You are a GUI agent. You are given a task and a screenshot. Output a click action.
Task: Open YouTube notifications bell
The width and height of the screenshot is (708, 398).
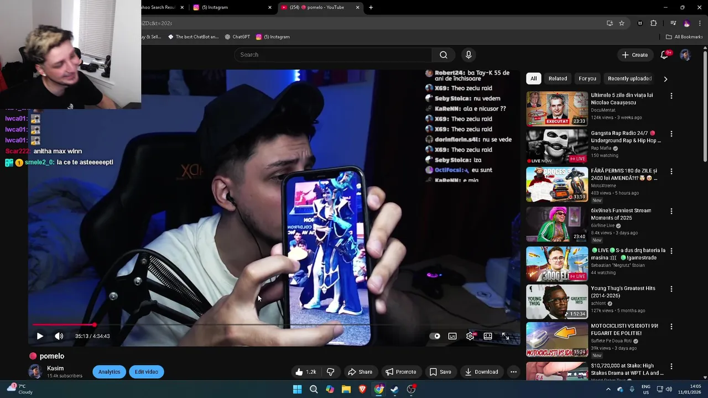tap(665, 55)
